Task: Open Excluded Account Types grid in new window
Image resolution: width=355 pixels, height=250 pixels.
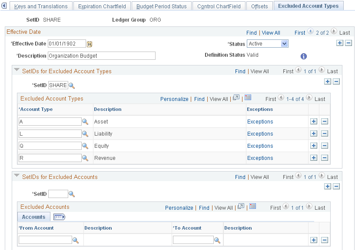Action: pyautogui.click(x=236, y=97)
